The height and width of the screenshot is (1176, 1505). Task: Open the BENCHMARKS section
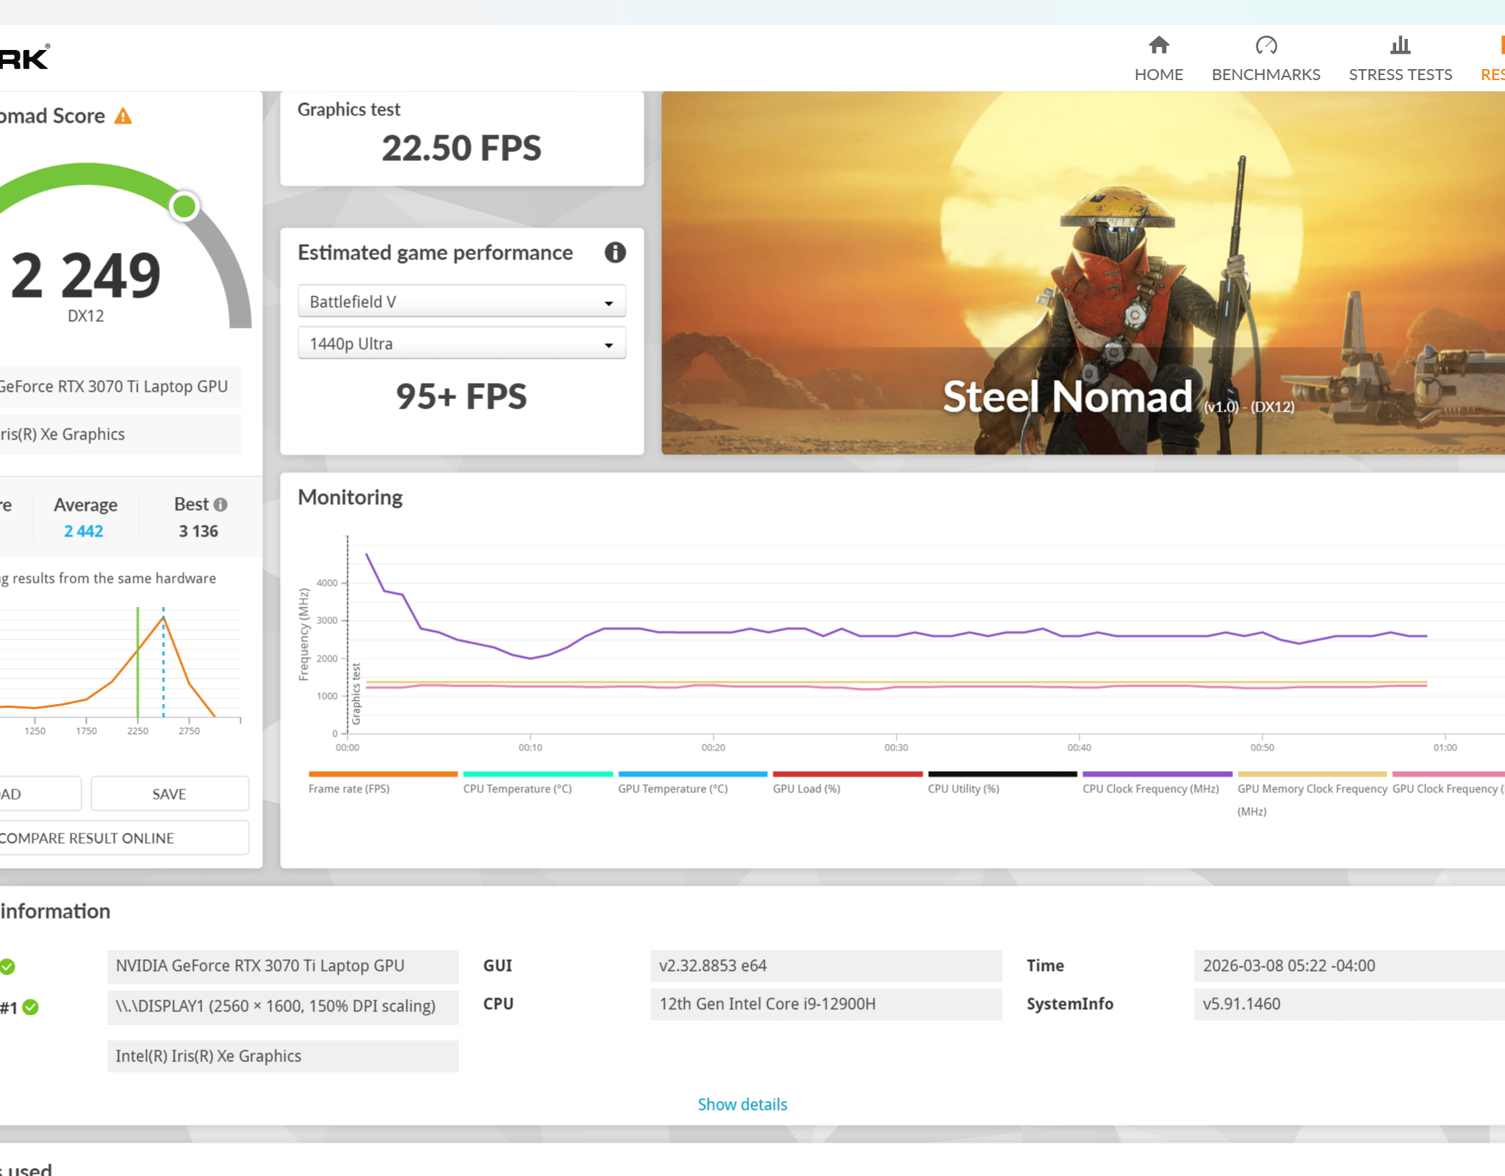click(1265, 59)
